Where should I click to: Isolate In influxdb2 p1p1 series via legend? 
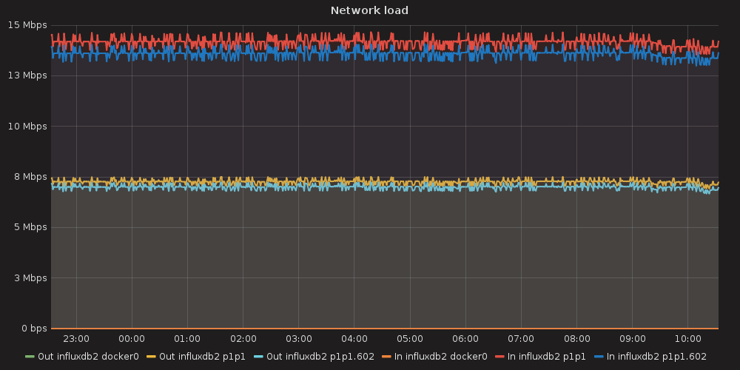point(546,357)
